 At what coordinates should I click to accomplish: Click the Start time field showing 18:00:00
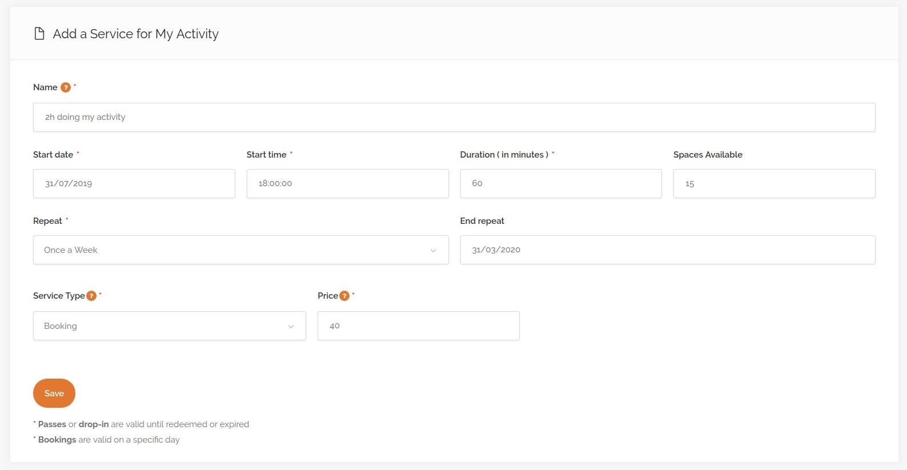(x=347, y=183)
